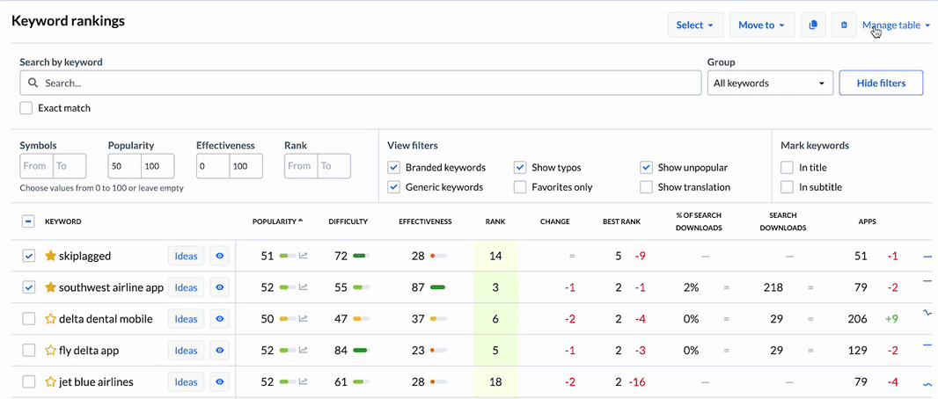938x399 pixels.
Task: Expand the Move to dropdown
Action: 761,25
